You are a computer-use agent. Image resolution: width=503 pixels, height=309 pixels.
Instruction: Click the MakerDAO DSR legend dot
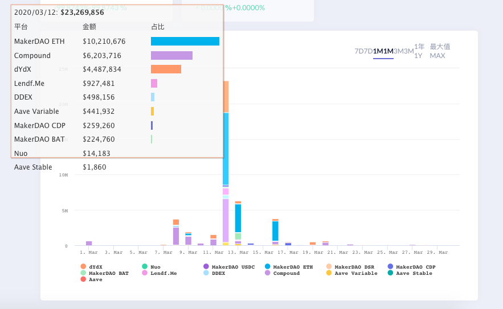(329, 266)
